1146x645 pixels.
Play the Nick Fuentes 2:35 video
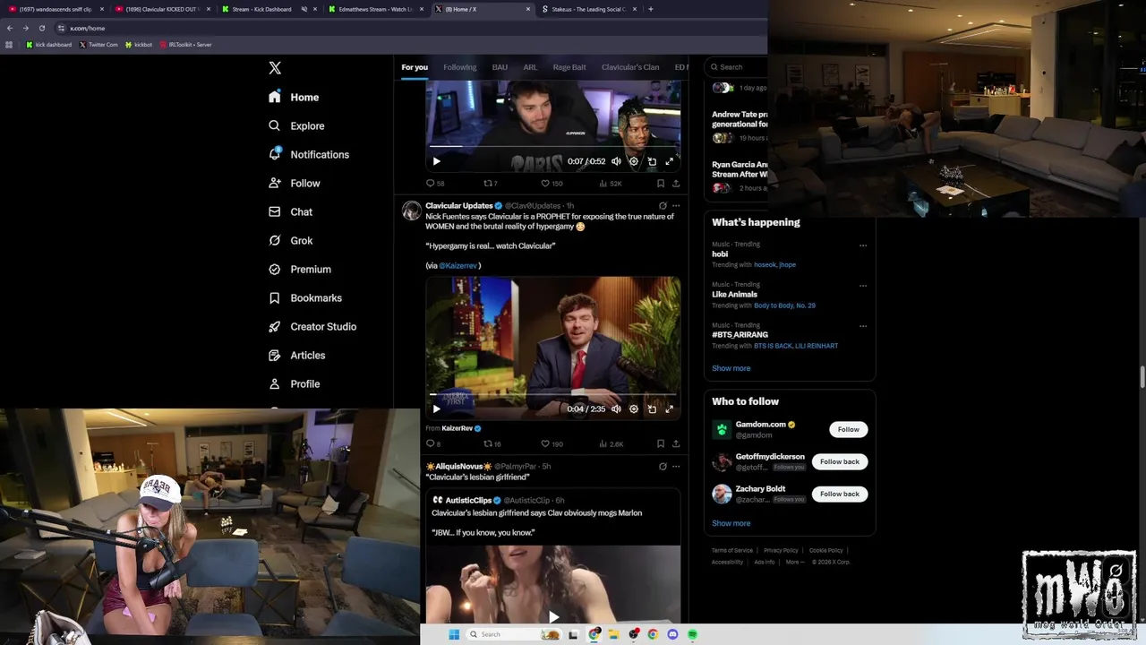point(436,408)
